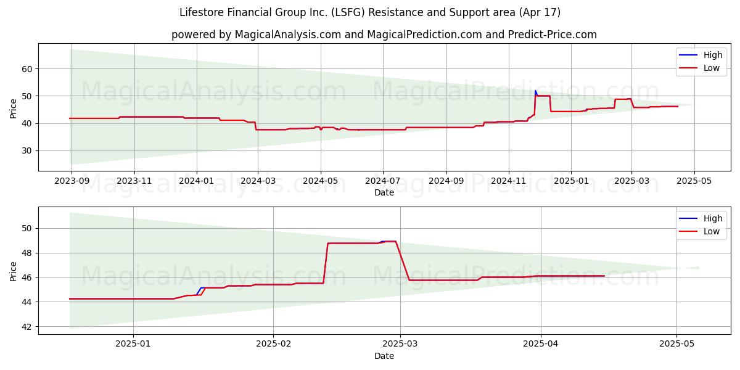
Task: Click the '42' price tick on bottom chart
Action: [x=28, y=327]
